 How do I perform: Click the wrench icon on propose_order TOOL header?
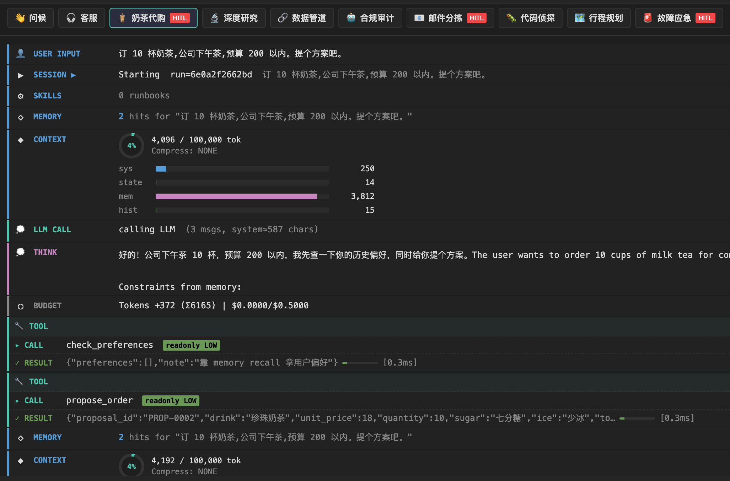click(19, 381)
